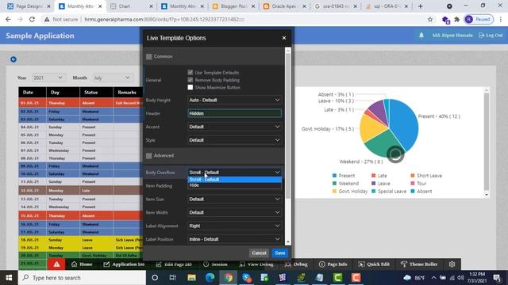Select Hide option in Body Overflow list
Viewport: 508px width, 285px height.
(x=234, y=185)
